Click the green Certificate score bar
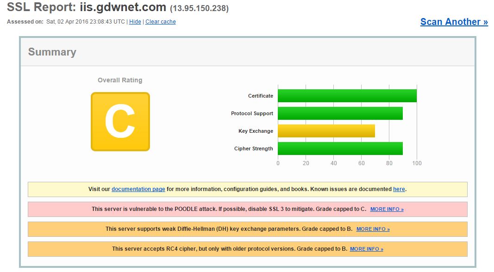The width and height of the screenshot is (494, 272). click(347, 96)
